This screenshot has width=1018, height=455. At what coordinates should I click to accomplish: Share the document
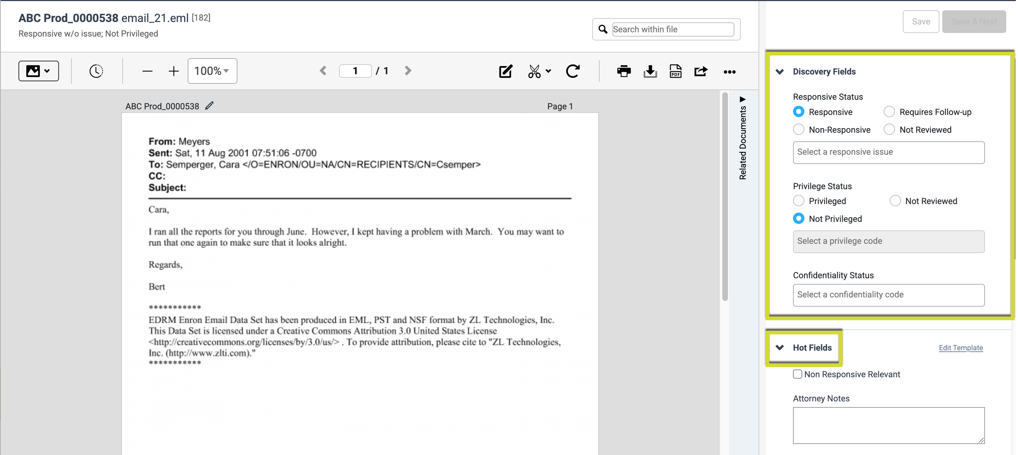click(x=701, y=71)
